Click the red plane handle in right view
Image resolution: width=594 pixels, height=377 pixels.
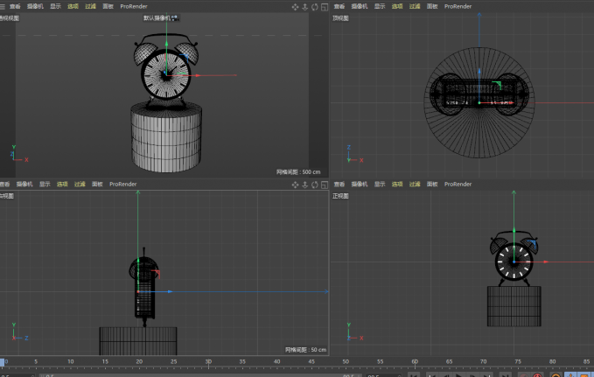point(156,273)
